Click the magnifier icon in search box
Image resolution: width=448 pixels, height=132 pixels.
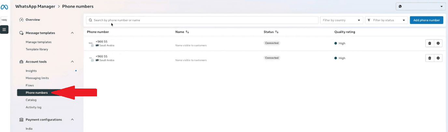(x=91, y=20)
